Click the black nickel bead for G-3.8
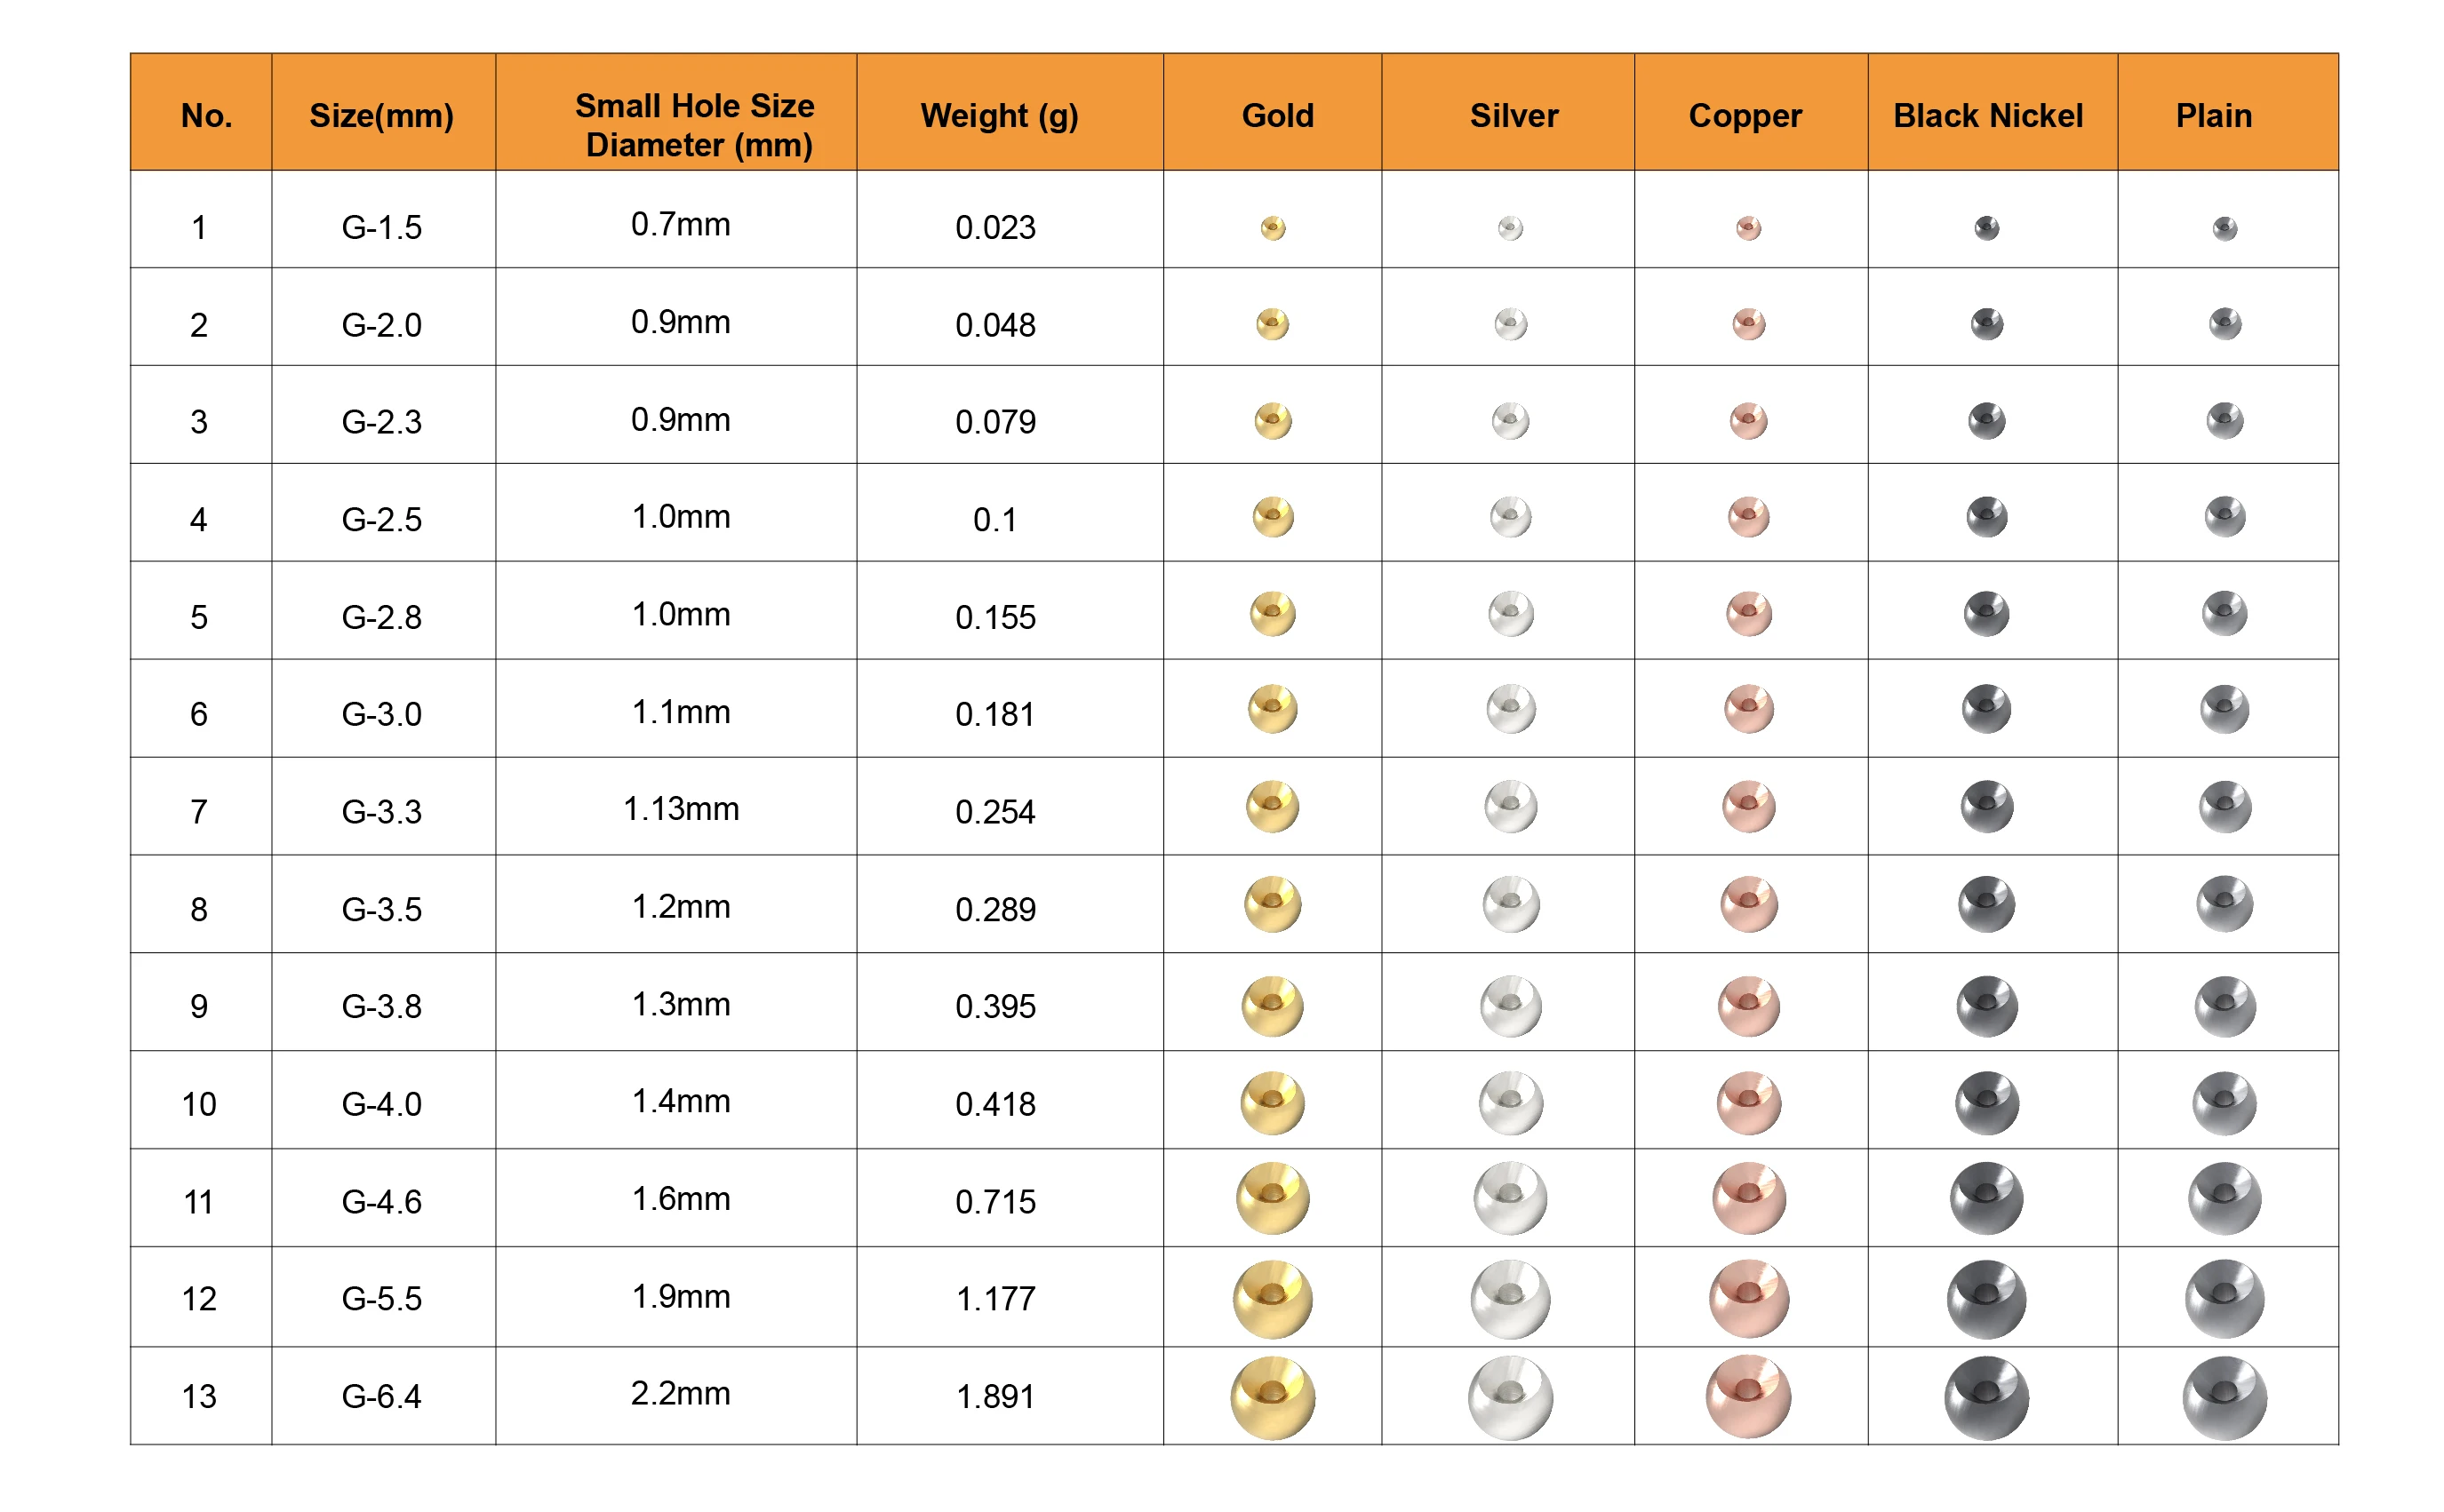2444x1512 pixels. click(x=1987, y=1006)
